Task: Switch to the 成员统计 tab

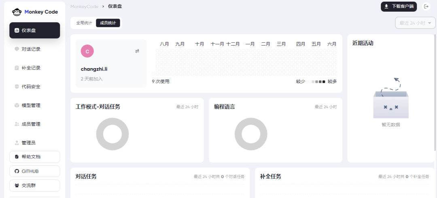Action: [108, 23]
